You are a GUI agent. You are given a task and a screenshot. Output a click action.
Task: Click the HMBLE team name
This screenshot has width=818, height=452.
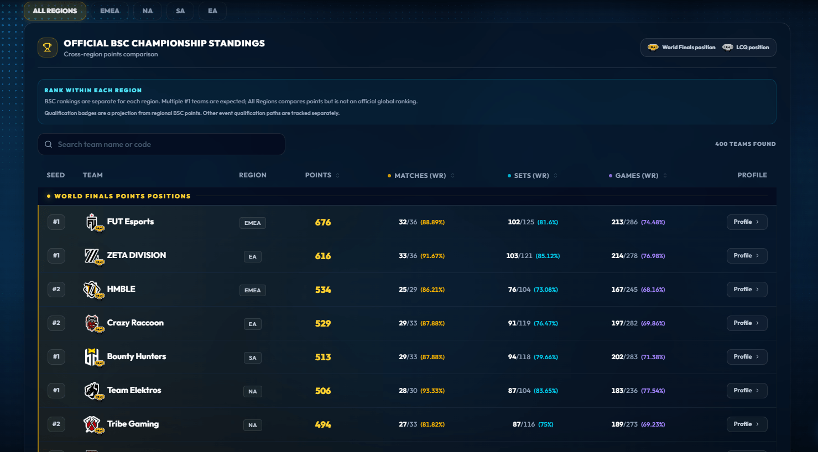click(121, 289)
